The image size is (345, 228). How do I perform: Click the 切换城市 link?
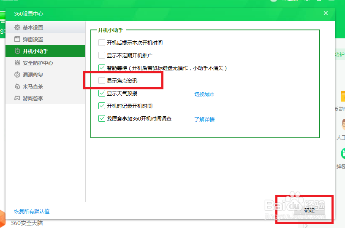coord(204,94)
